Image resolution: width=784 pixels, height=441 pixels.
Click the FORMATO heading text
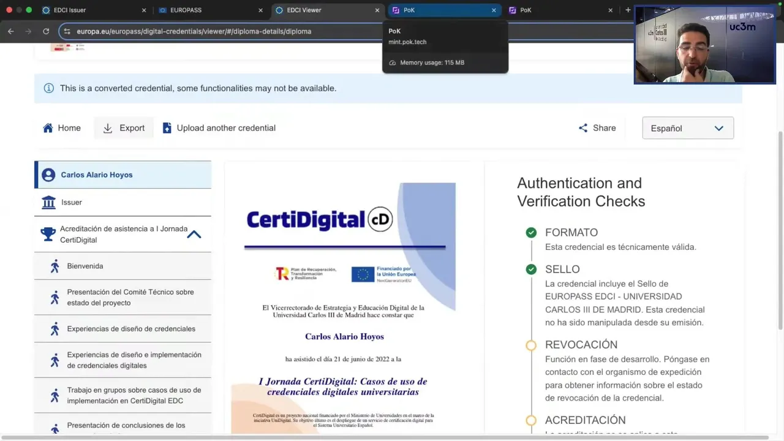(571, 233)
